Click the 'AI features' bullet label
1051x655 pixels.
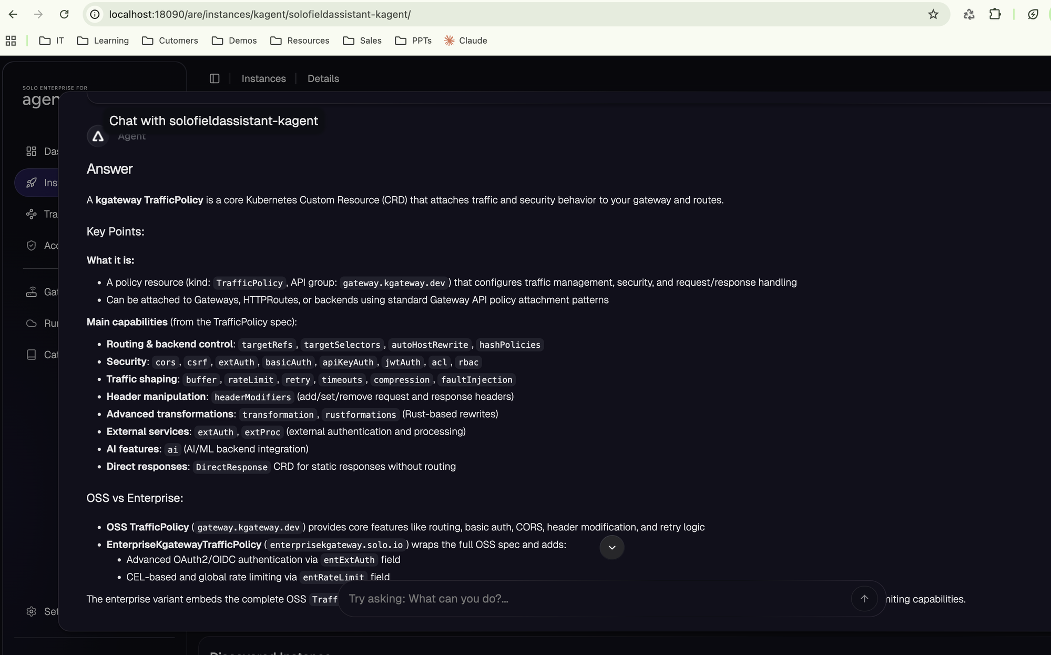pyautogui.click(x=132, y=449)
